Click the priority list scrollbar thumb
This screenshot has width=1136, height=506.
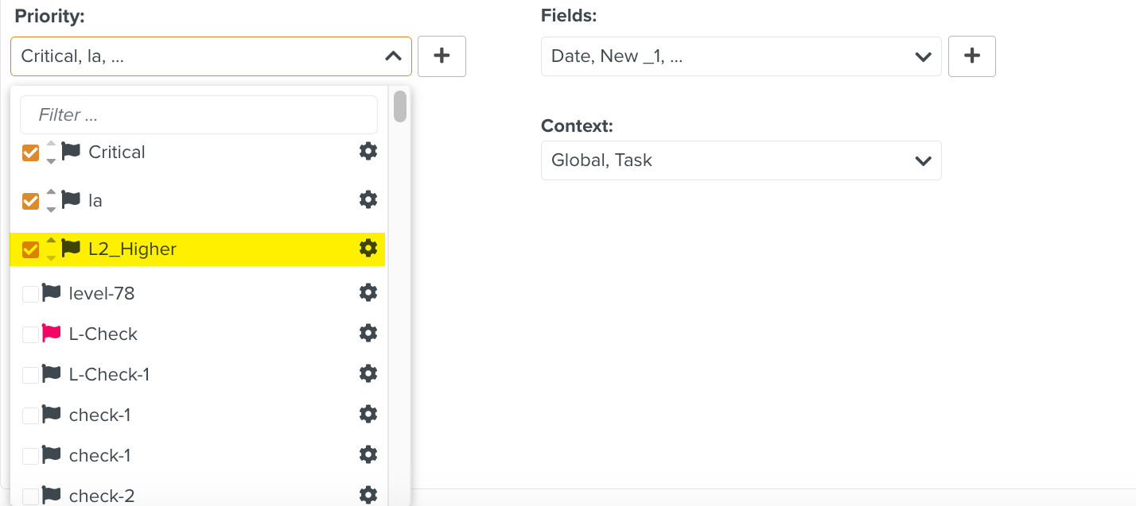400,106
